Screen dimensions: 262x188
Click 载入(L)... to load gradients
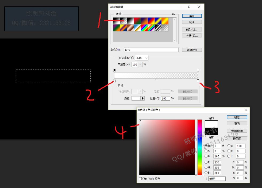point(192,29)
